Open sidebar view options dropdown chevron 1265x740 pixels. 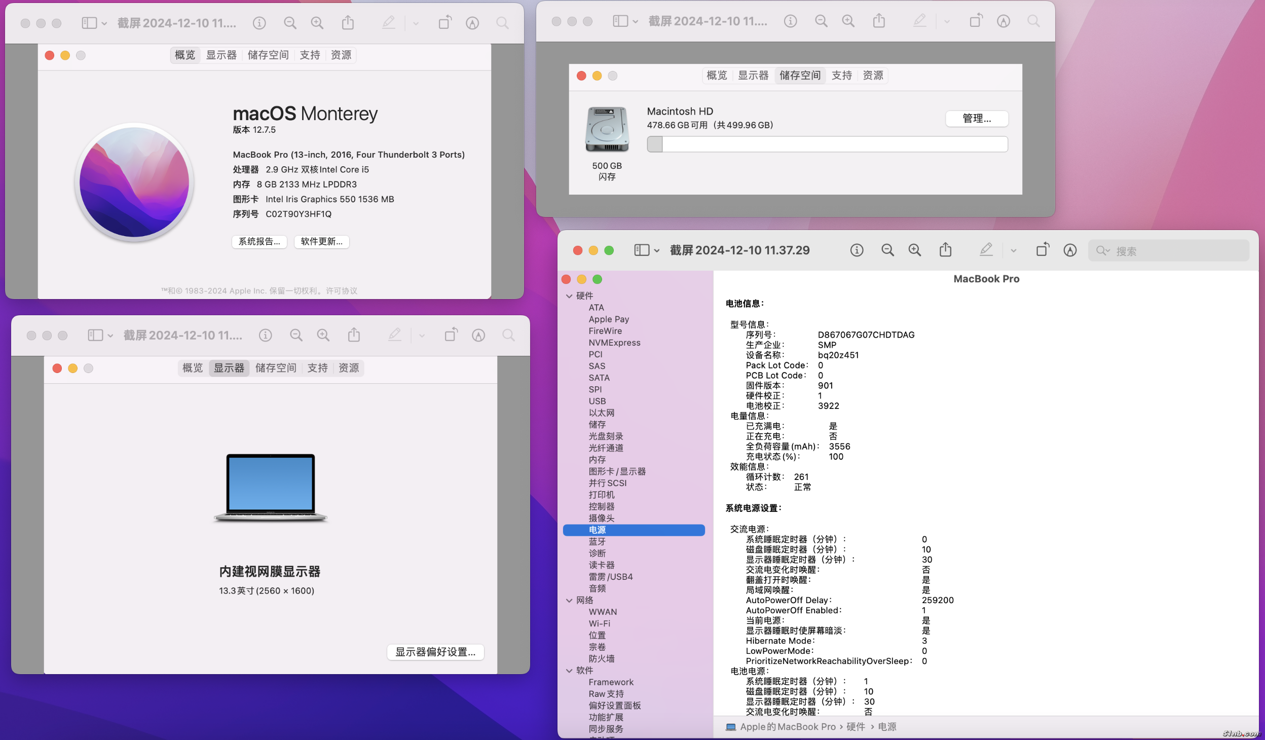click(657, 251)
